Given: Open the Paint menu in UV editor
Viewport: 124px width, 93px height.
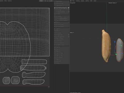Looking at the screenshot, I should (x=5, y=1).
